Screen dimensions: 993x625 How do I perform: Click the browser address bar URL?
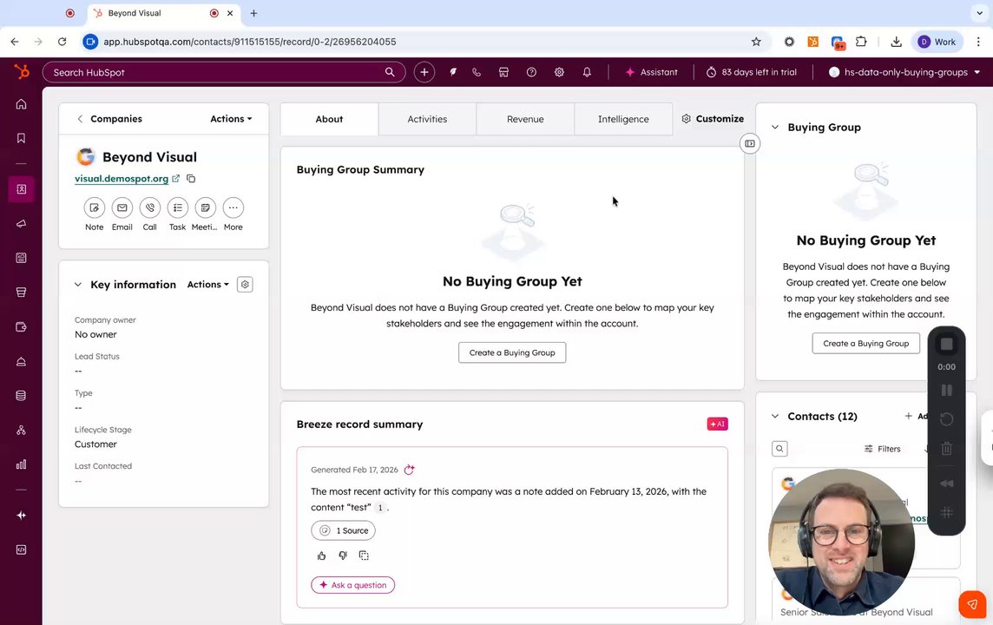coord(249,42)
